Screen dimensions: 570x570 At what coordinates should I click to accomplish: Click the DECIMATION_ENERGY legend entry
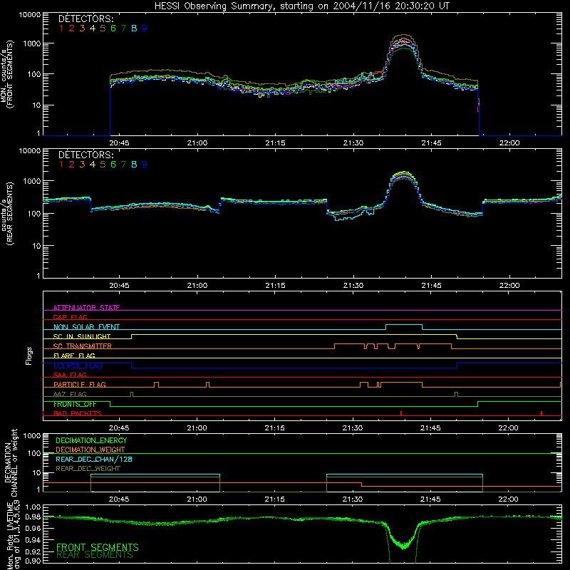coord(91,440)
